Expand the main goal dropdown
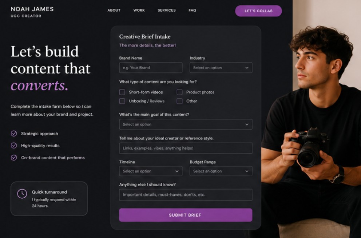The height and width of the screenshot is (238, 361). [186, 124]
